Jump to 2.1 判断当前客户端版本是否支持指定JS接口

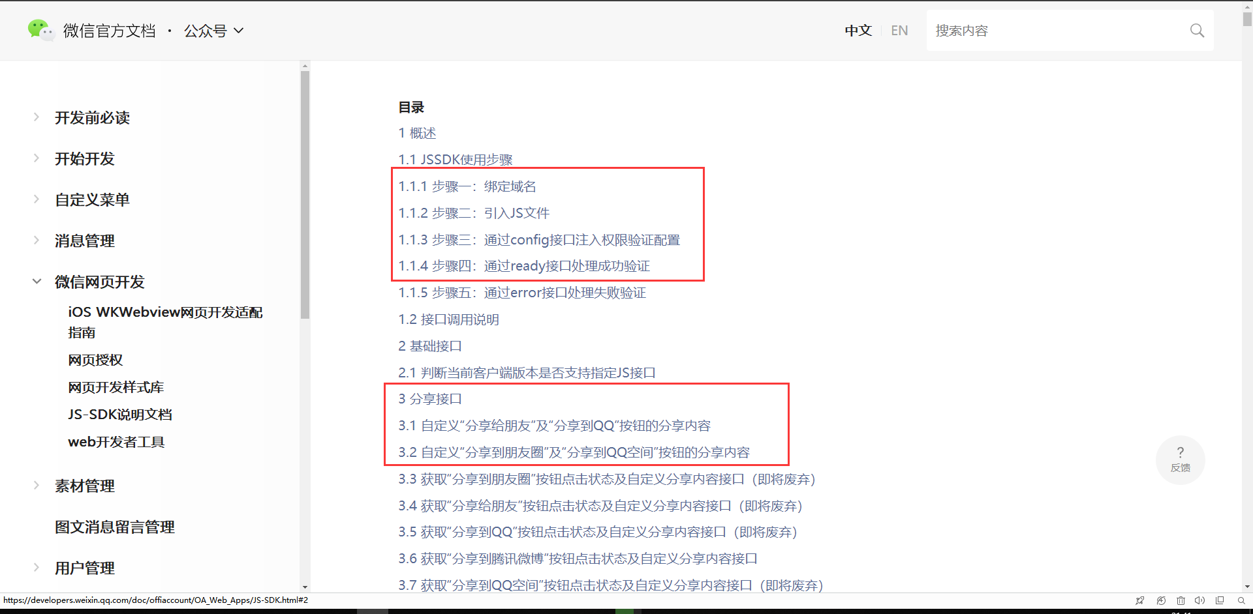[527, 373]
